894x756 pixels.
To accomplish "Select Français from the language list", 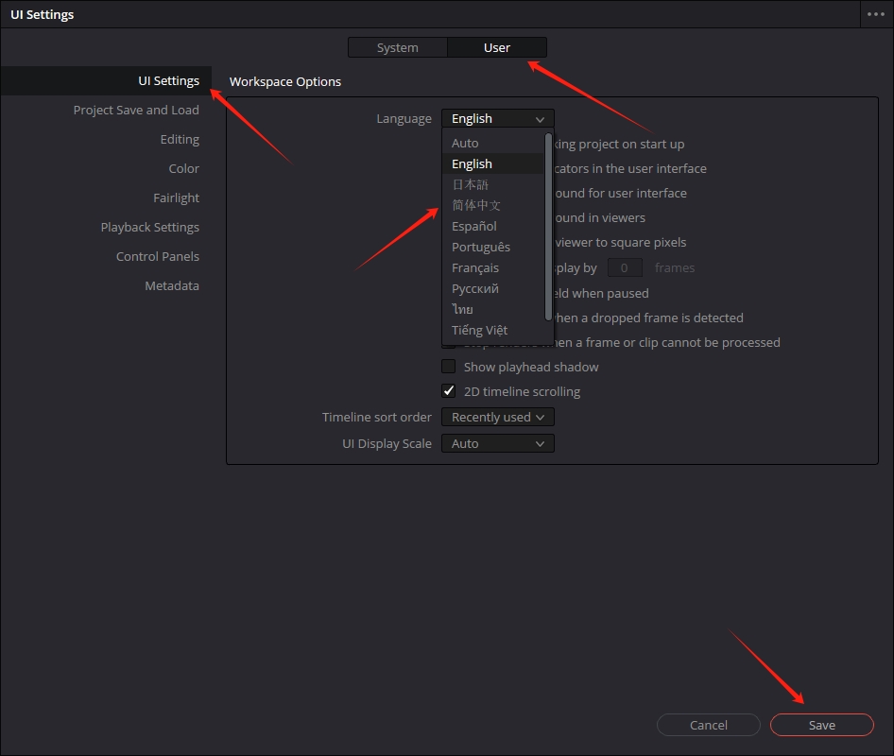I will point(473,267).
